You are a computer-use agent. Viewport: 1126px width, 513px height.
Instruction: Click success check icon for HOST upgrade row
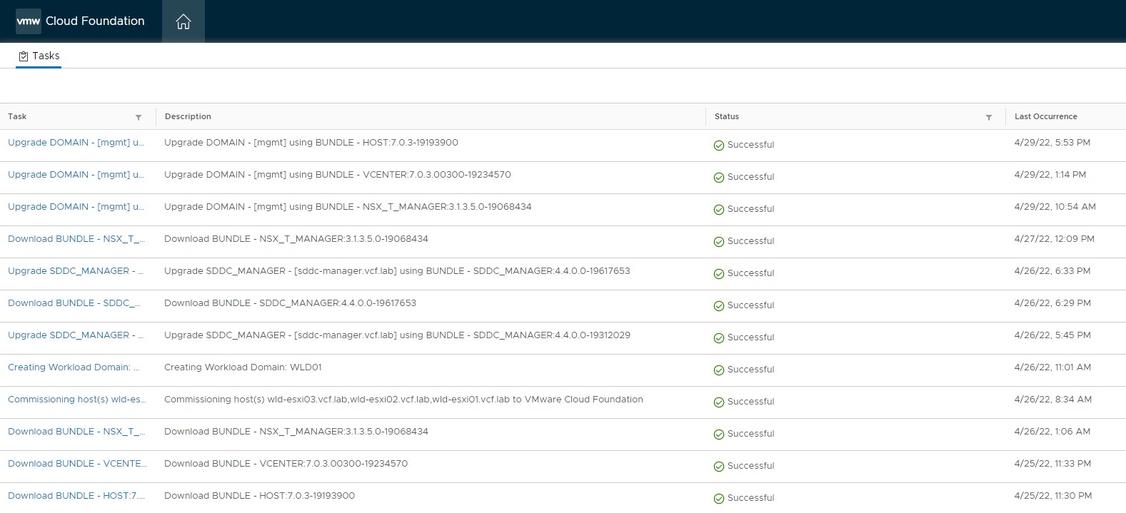[x=719, y=146]
